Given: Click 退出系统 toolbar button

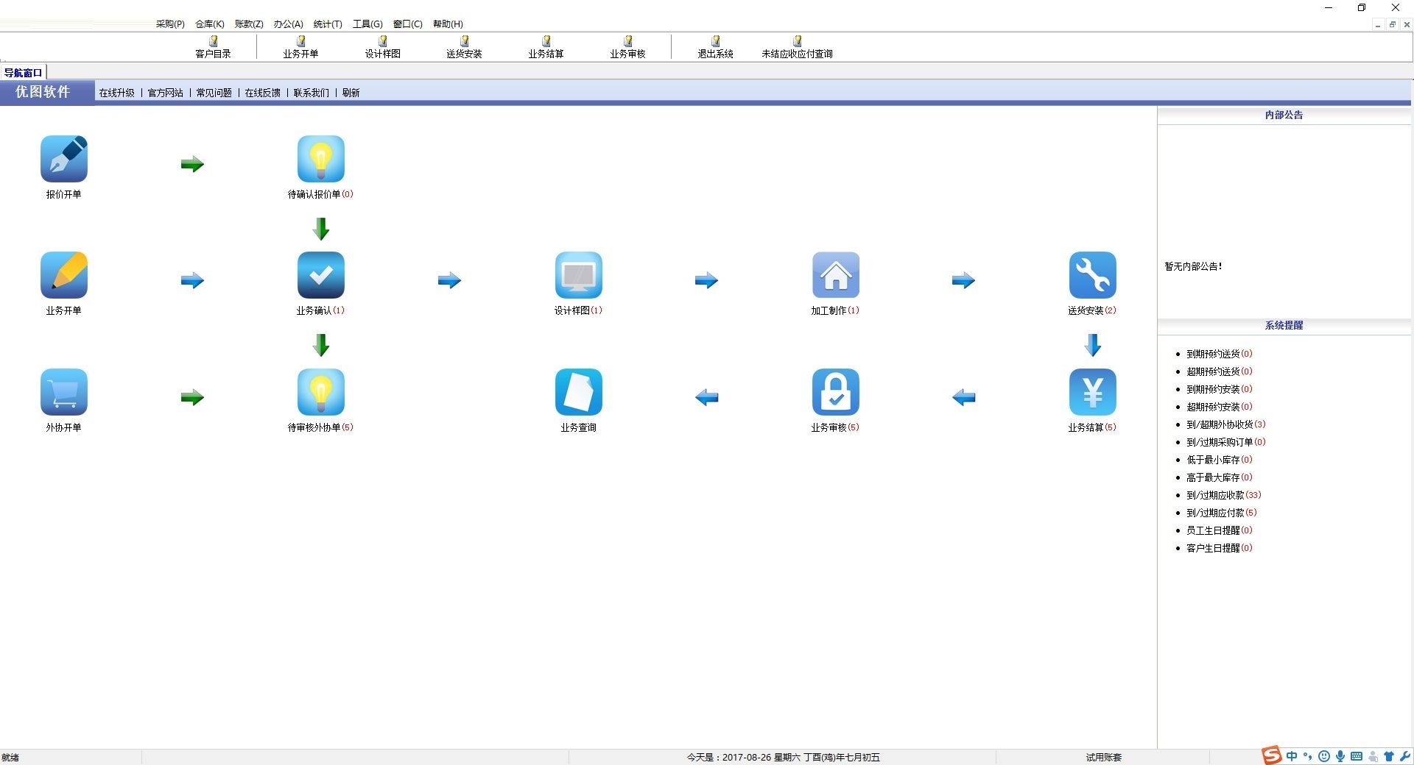Looking at the screenshot, I should [x=716, y=47].
